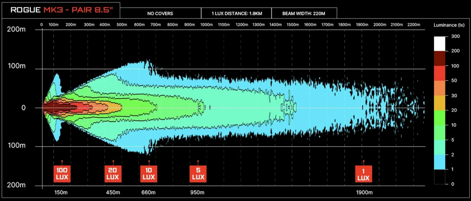Click the NO COVERS tab

click(160, 14)
